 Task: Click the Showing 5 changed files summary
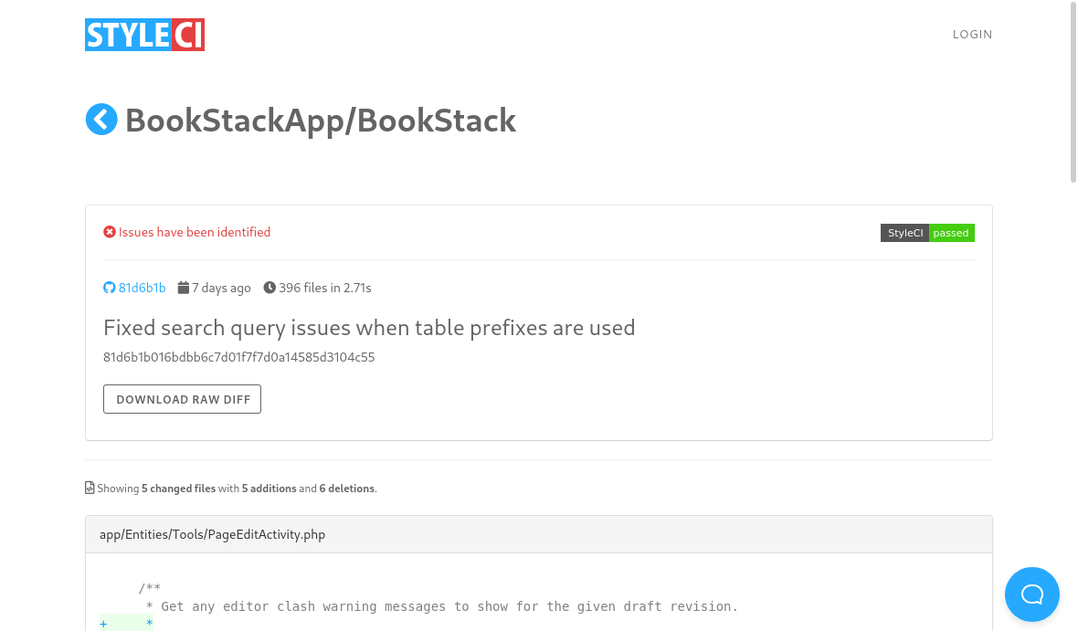[x=238, y=489]
